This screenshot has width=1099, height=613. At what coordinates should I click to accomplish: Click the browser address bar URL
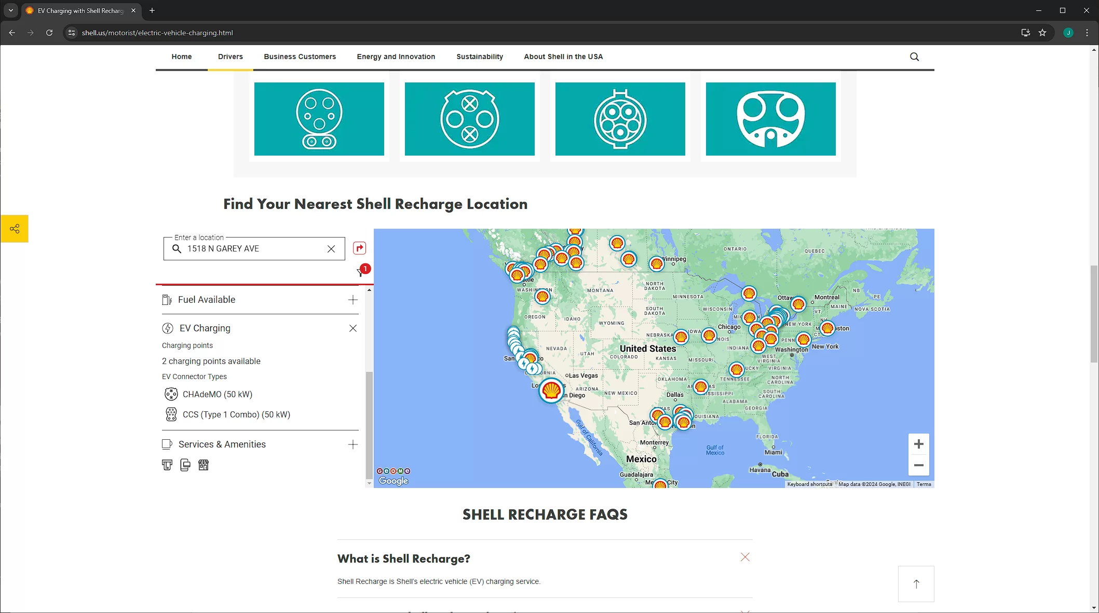pyautogui.click(x=157, y=33)
